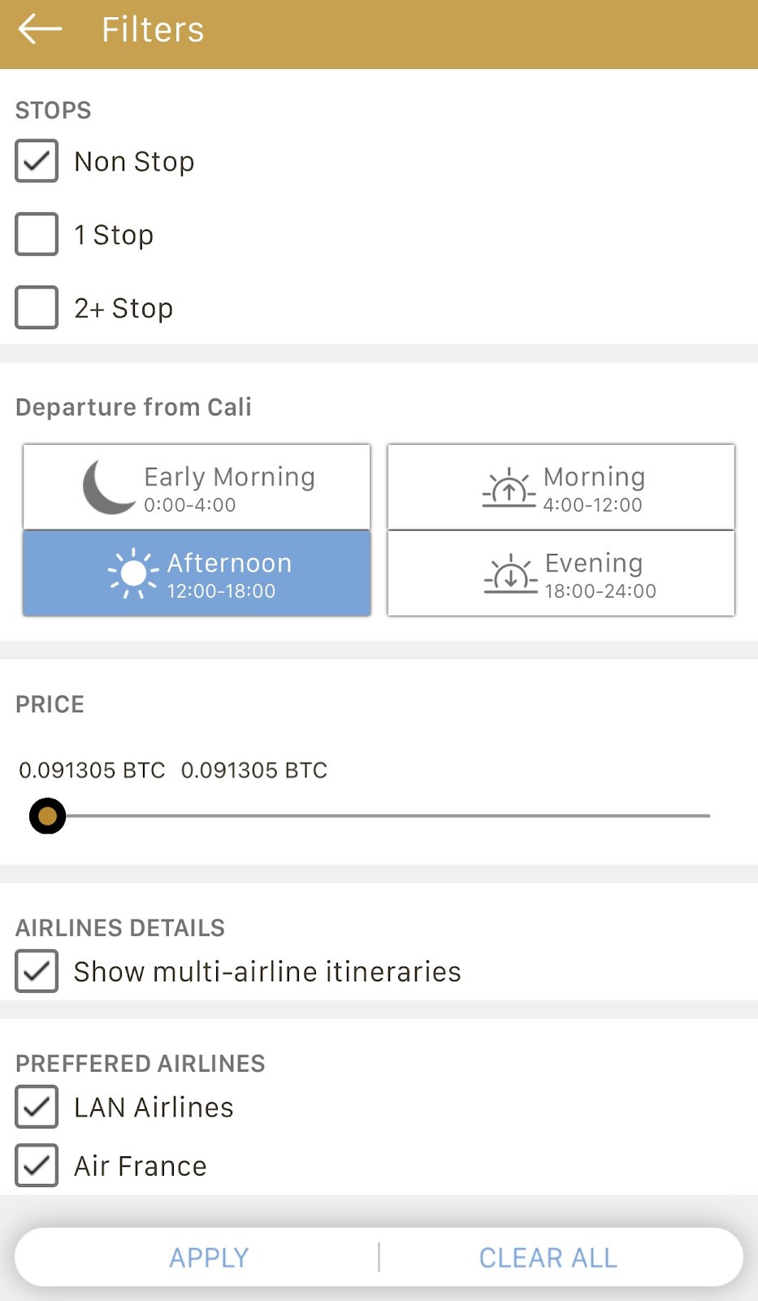The height and width of the screenshot is (1301, 758).
Task: Deselect the Afternoon 12:00-18:00 slot
Action: (x=197, y=573)
